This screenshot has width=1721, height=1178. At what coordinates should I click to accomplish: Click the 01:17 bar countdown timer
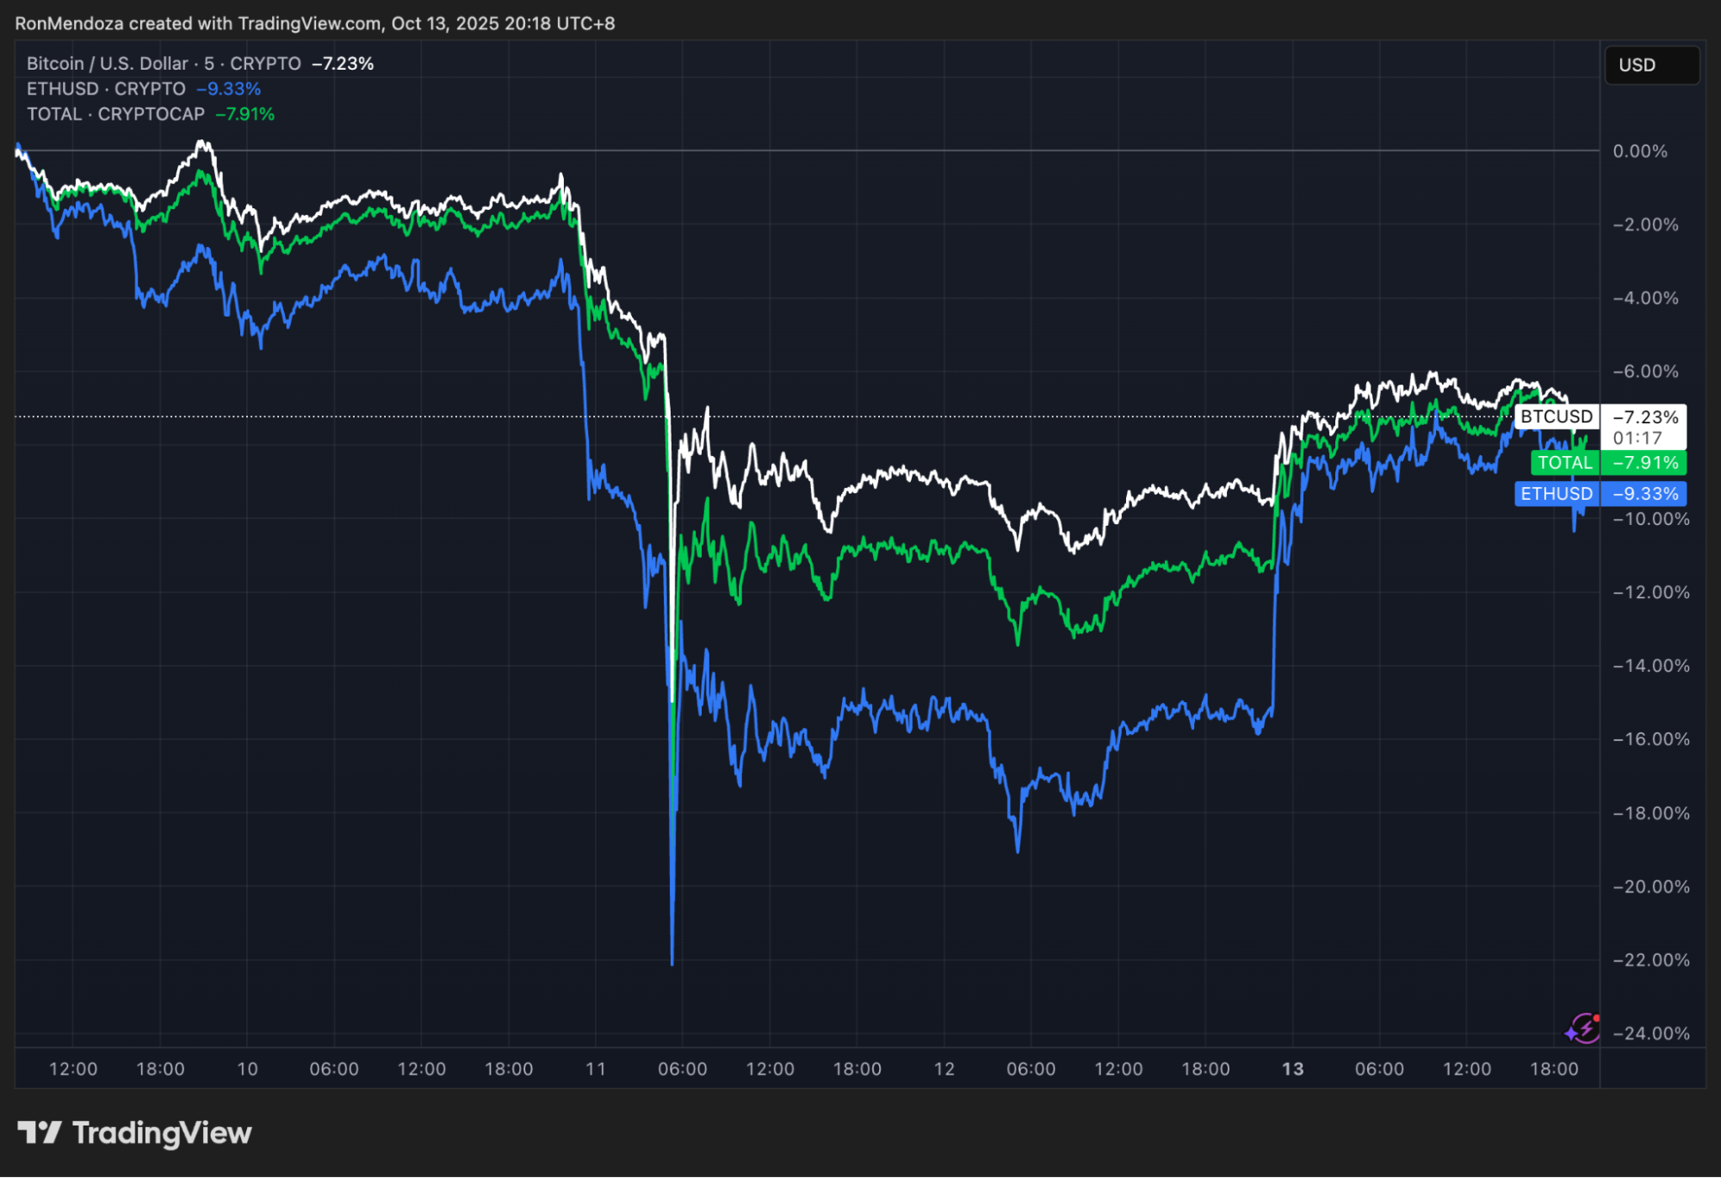(1637, 438)
